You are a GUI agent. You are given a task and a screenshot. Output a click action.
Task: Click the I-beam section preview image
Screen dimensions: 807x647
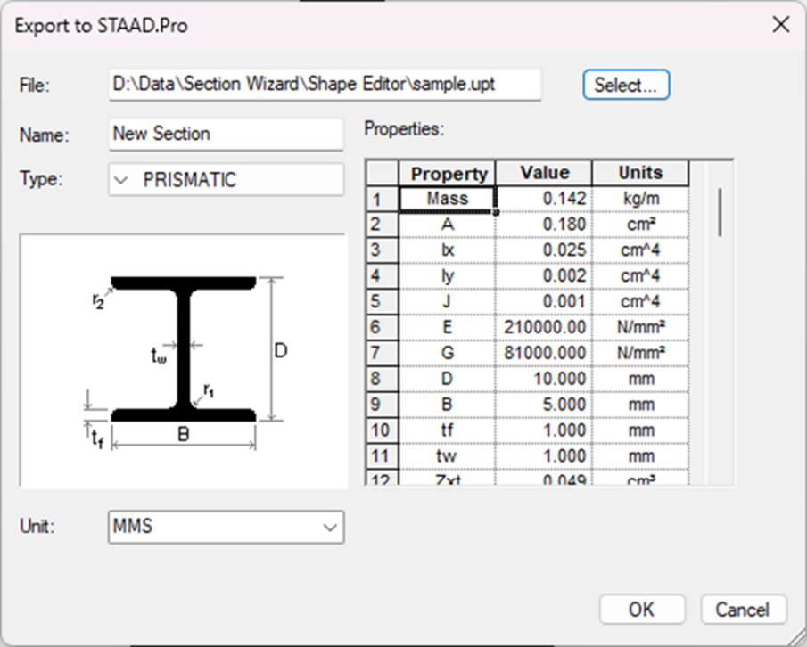click(183, 360)
